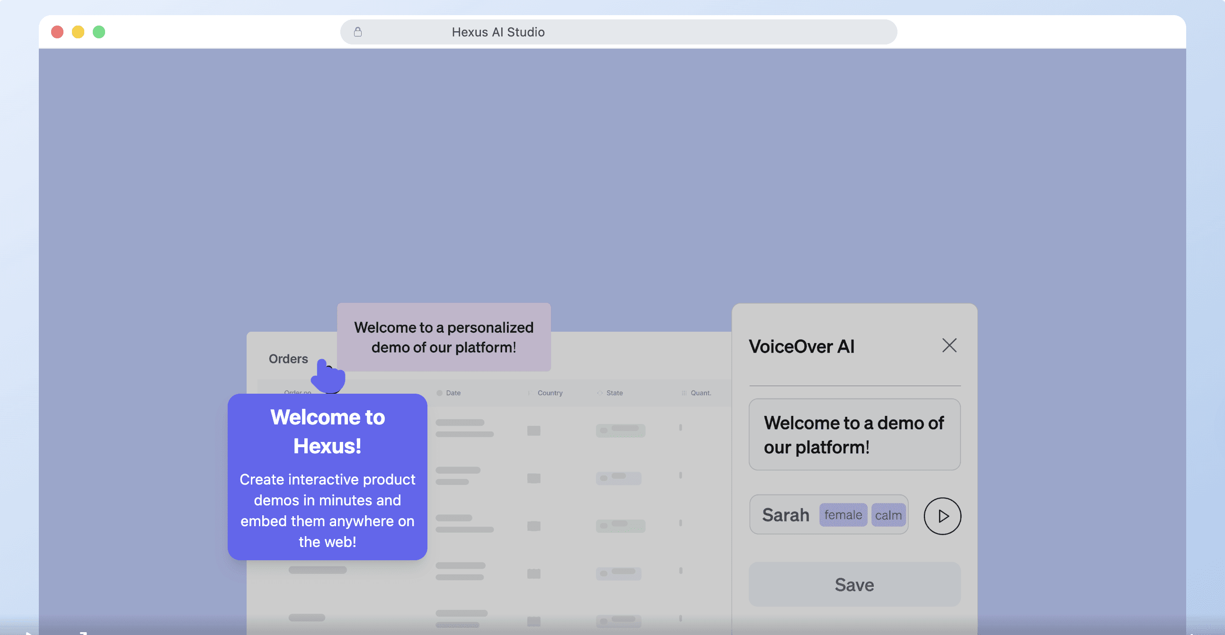Open the Sarah voice selector
This screenshot has width=1225, height=635.
click(828, 515)
